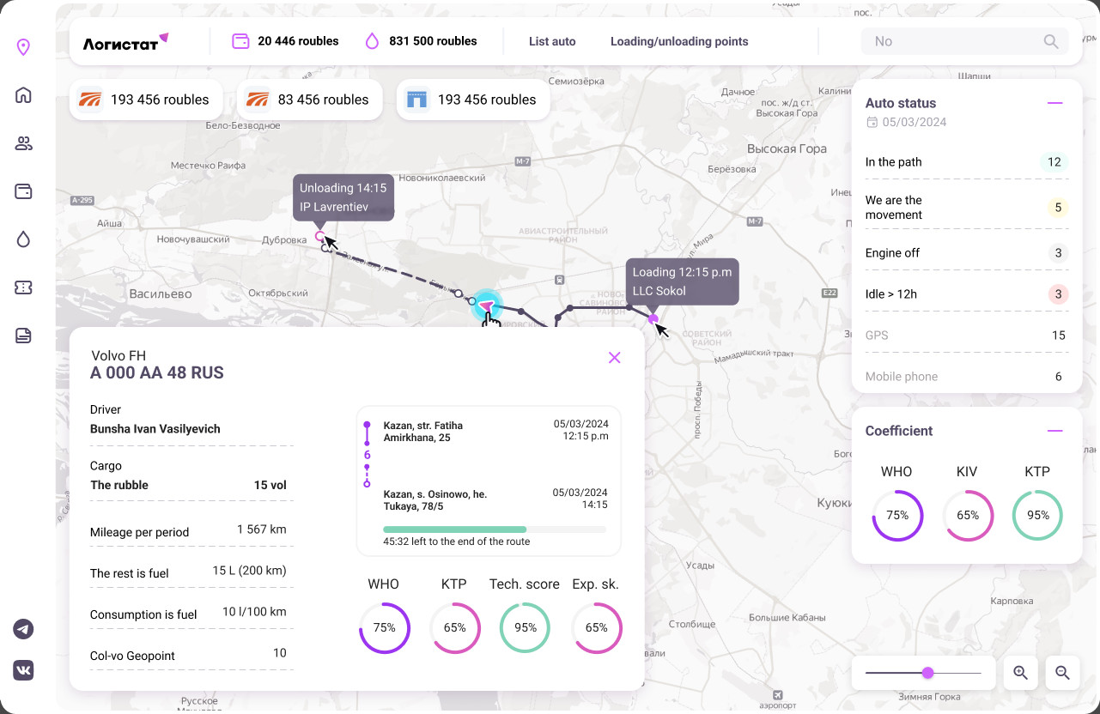Open the List auto menu item

552,41
